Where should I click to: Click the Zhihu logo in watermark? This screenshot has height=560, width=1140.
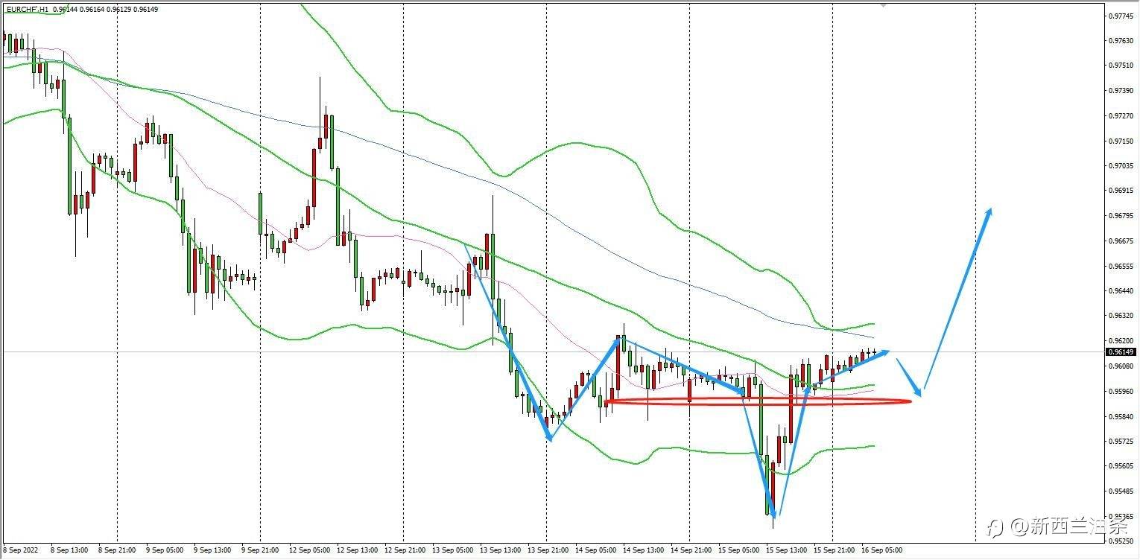point(995,527)
